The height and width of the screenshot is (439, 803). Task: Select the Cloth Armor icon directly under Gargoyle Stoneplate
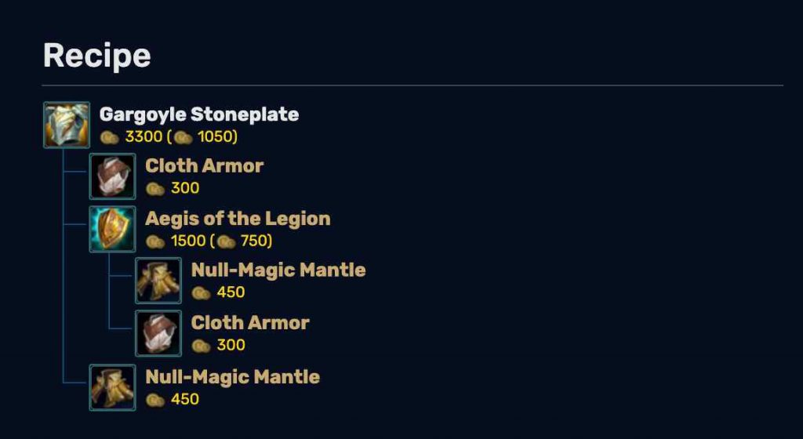coord(113,176)
